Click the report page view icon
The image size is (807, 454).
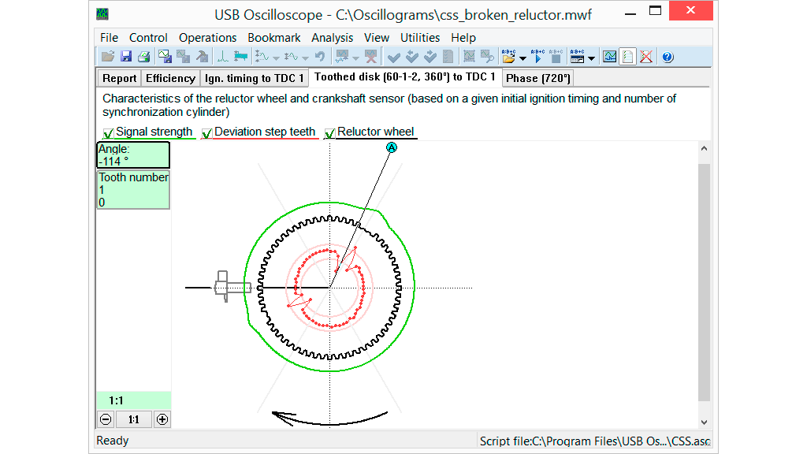(x=627, y=57)
